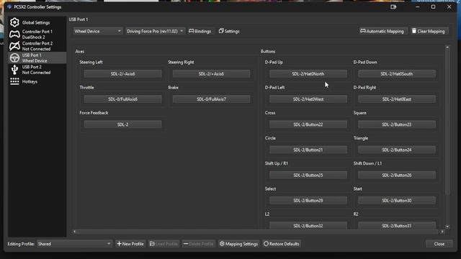Rebind D-Pad Left SDL-2/Hat0West
This screenshot has width=461, height=259.
click(x=308, y=99)
